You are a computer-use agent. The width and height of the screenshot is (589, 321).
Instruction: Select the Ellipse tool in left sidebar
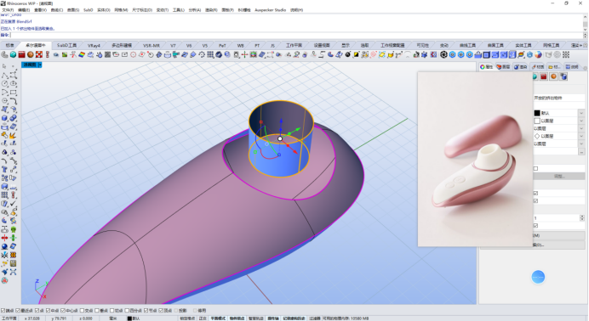click(13, 83)
